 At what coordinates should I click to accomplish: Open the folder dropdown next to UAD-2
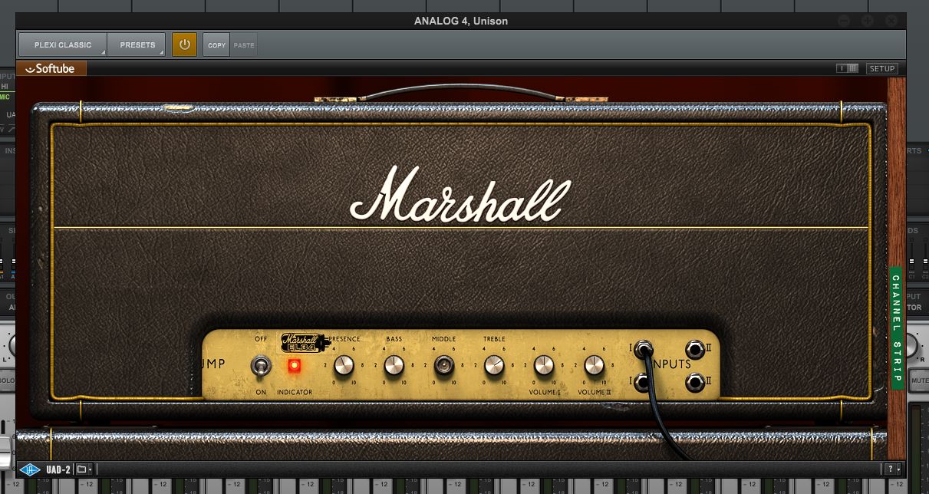pos(84,469)
